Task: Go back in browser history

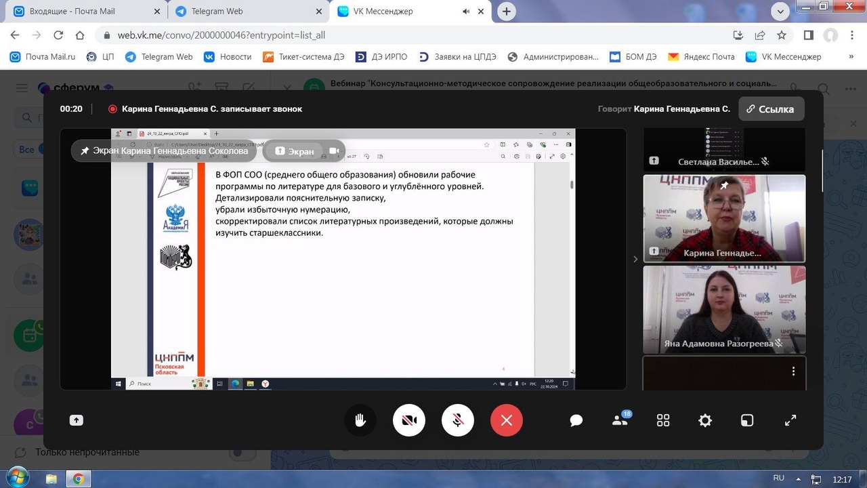Action: [15, 35]
